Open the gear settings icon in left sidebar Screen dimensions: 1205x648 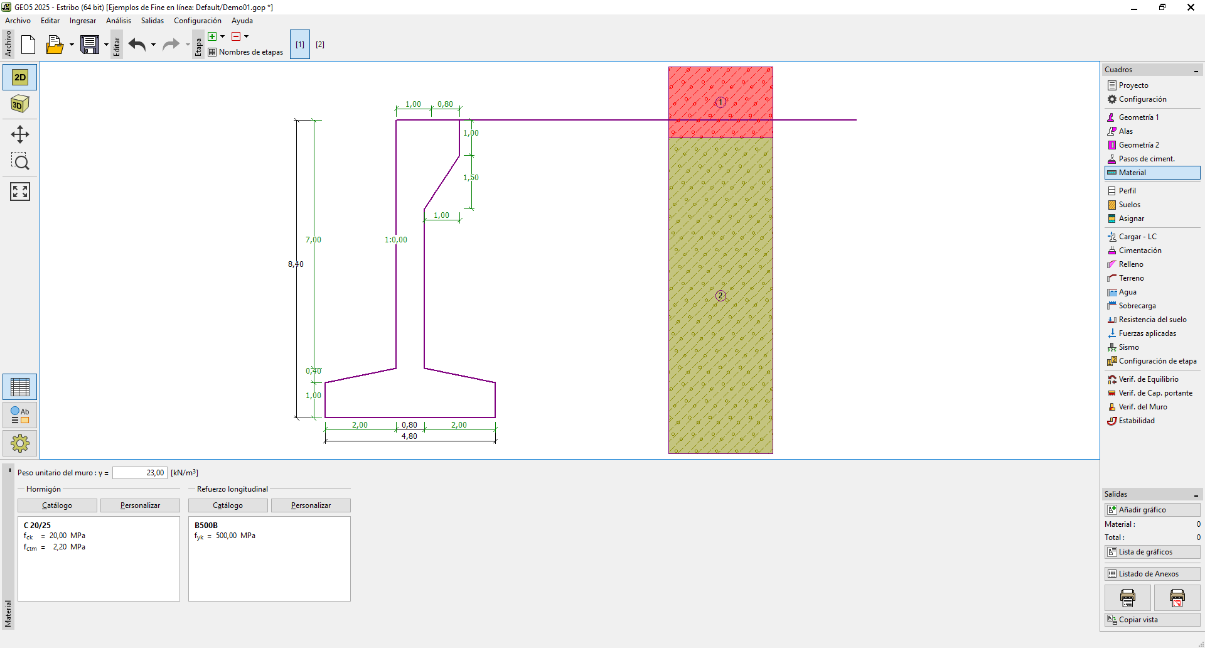[20, 443]
